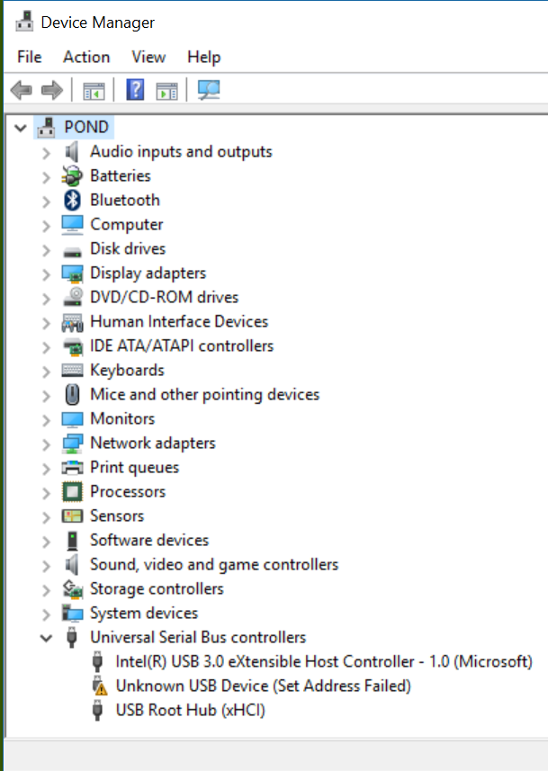Click the Storage controllers icon
548x771 pixels.
point(73,589)
